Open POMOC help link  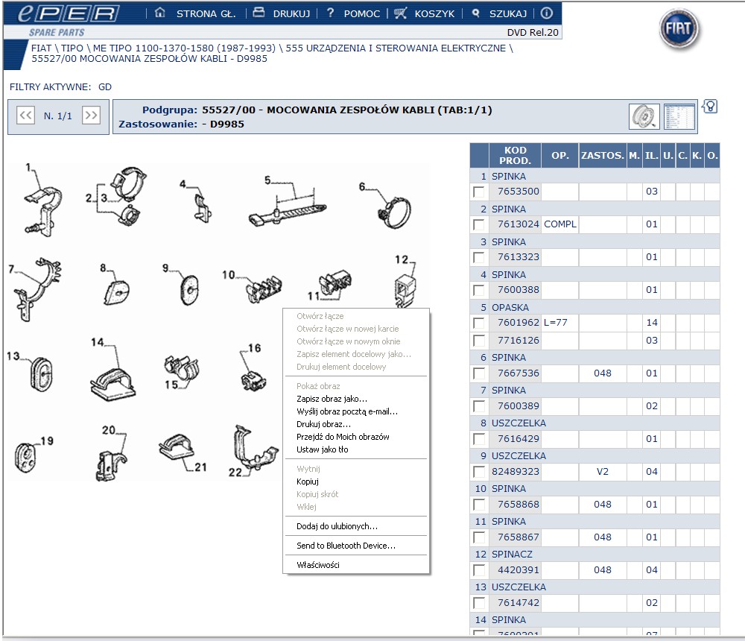pyautogui.click(x=361, y=14)
